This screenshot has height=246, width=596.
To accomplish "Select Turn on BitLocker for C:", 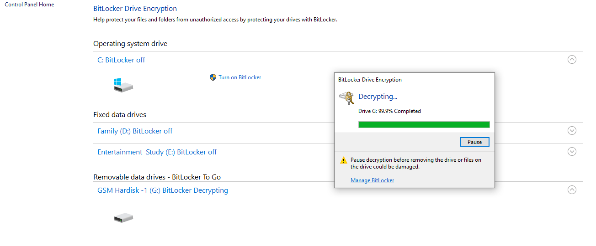I will (240, 77).
